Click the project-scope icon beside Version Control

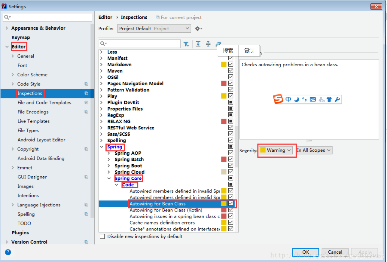(x=86, y=242)
